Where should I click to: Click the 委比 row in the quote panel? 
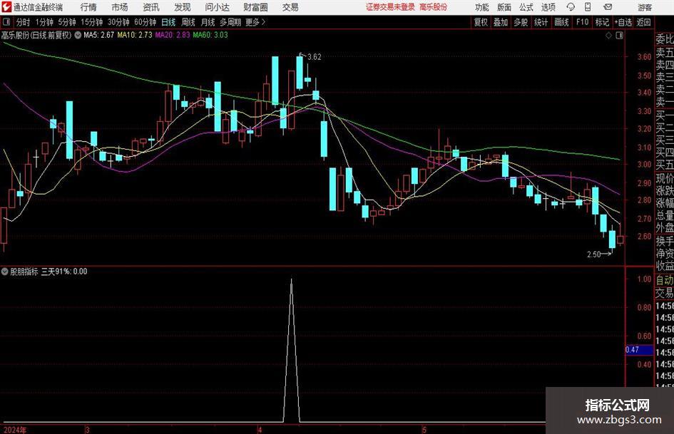[665, 39]
